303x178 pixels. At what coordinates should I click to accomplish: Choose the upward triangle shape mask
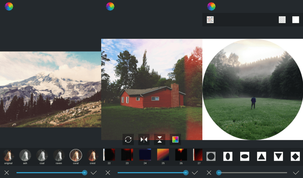point(262,156)
